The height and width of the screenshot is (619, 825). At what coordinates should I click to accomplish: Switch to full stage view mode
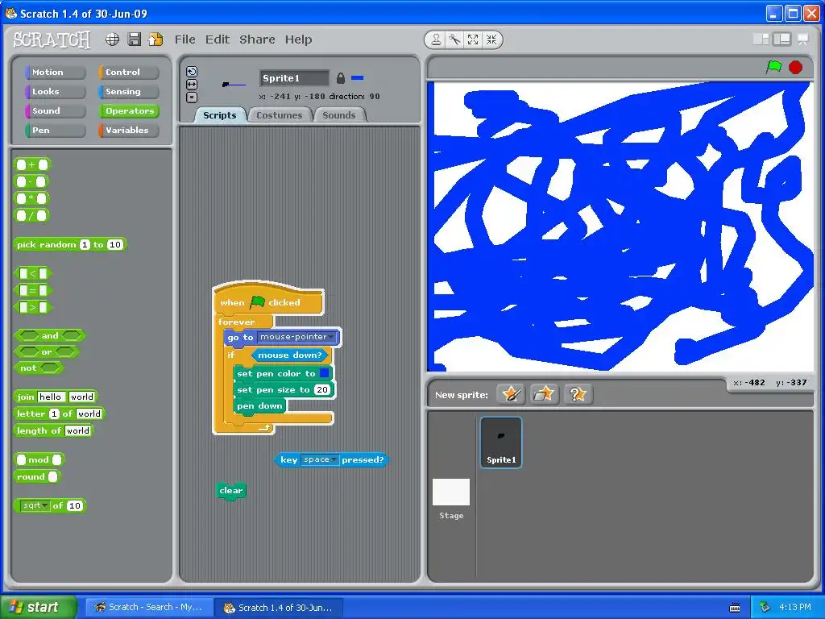pyautogui.click(x=781, y=39)
